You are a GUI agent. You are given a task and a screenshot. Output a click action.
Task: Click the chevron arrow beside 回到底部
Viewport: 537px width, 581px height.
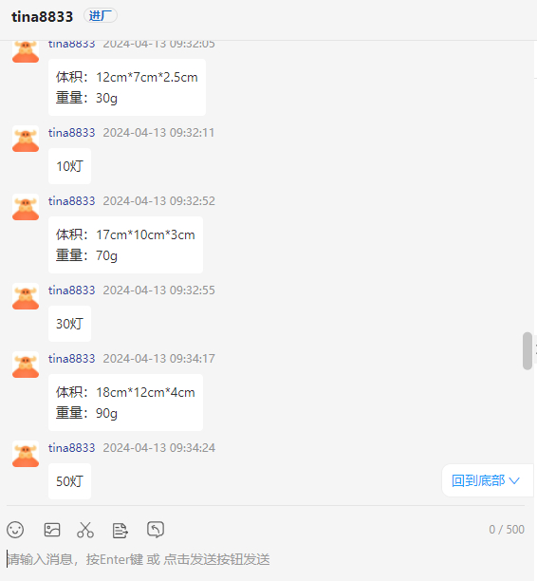[x=514, y=481]
